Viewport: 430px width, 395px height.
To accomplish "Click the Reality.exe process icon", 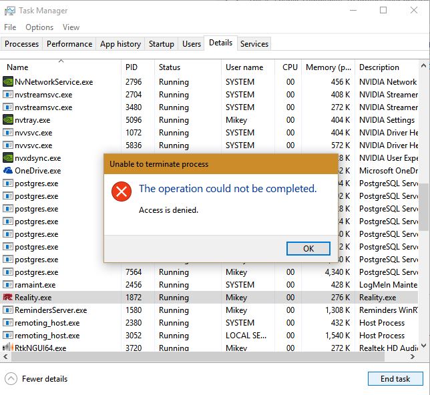I will pyautogui.click(x=8, y=298).
